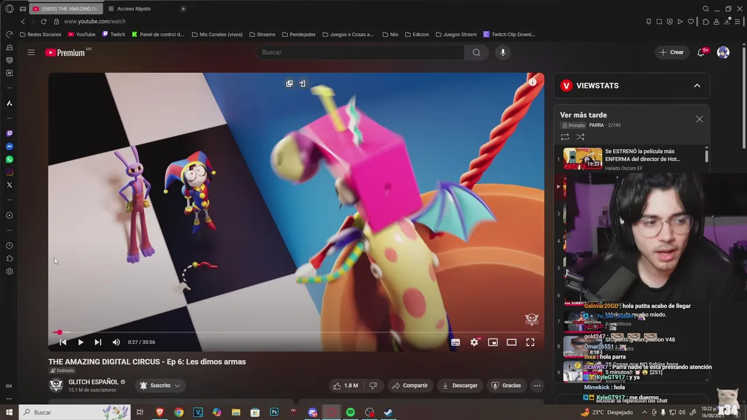Toggle playlist loop icon
Viewport: 747px width, 420px height.
[x=564, y=137]
